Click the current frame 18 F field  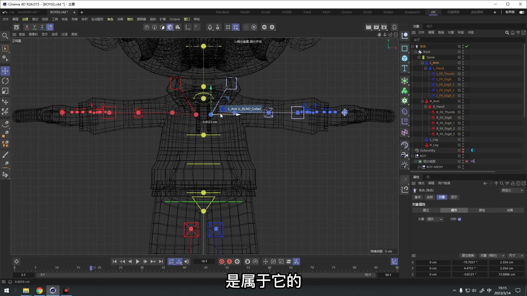click(x=204, y=261)
